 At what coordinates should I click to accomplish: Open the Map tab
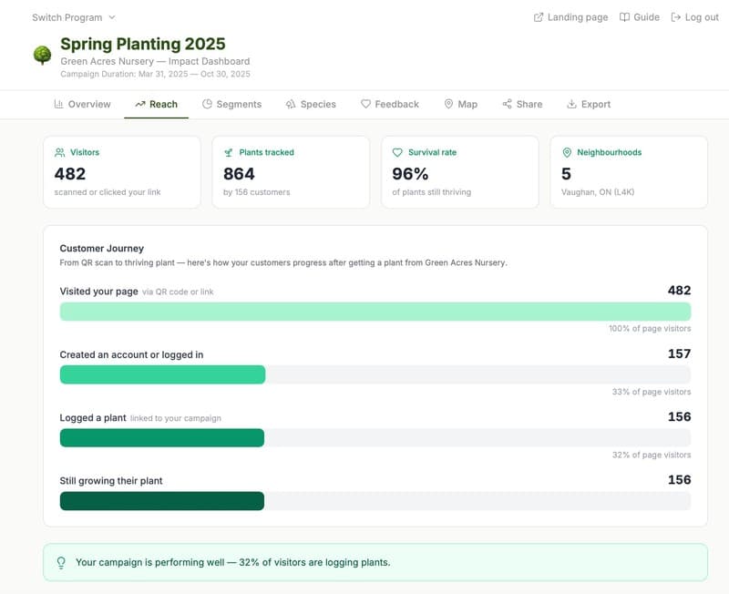(x=460, y=105)
